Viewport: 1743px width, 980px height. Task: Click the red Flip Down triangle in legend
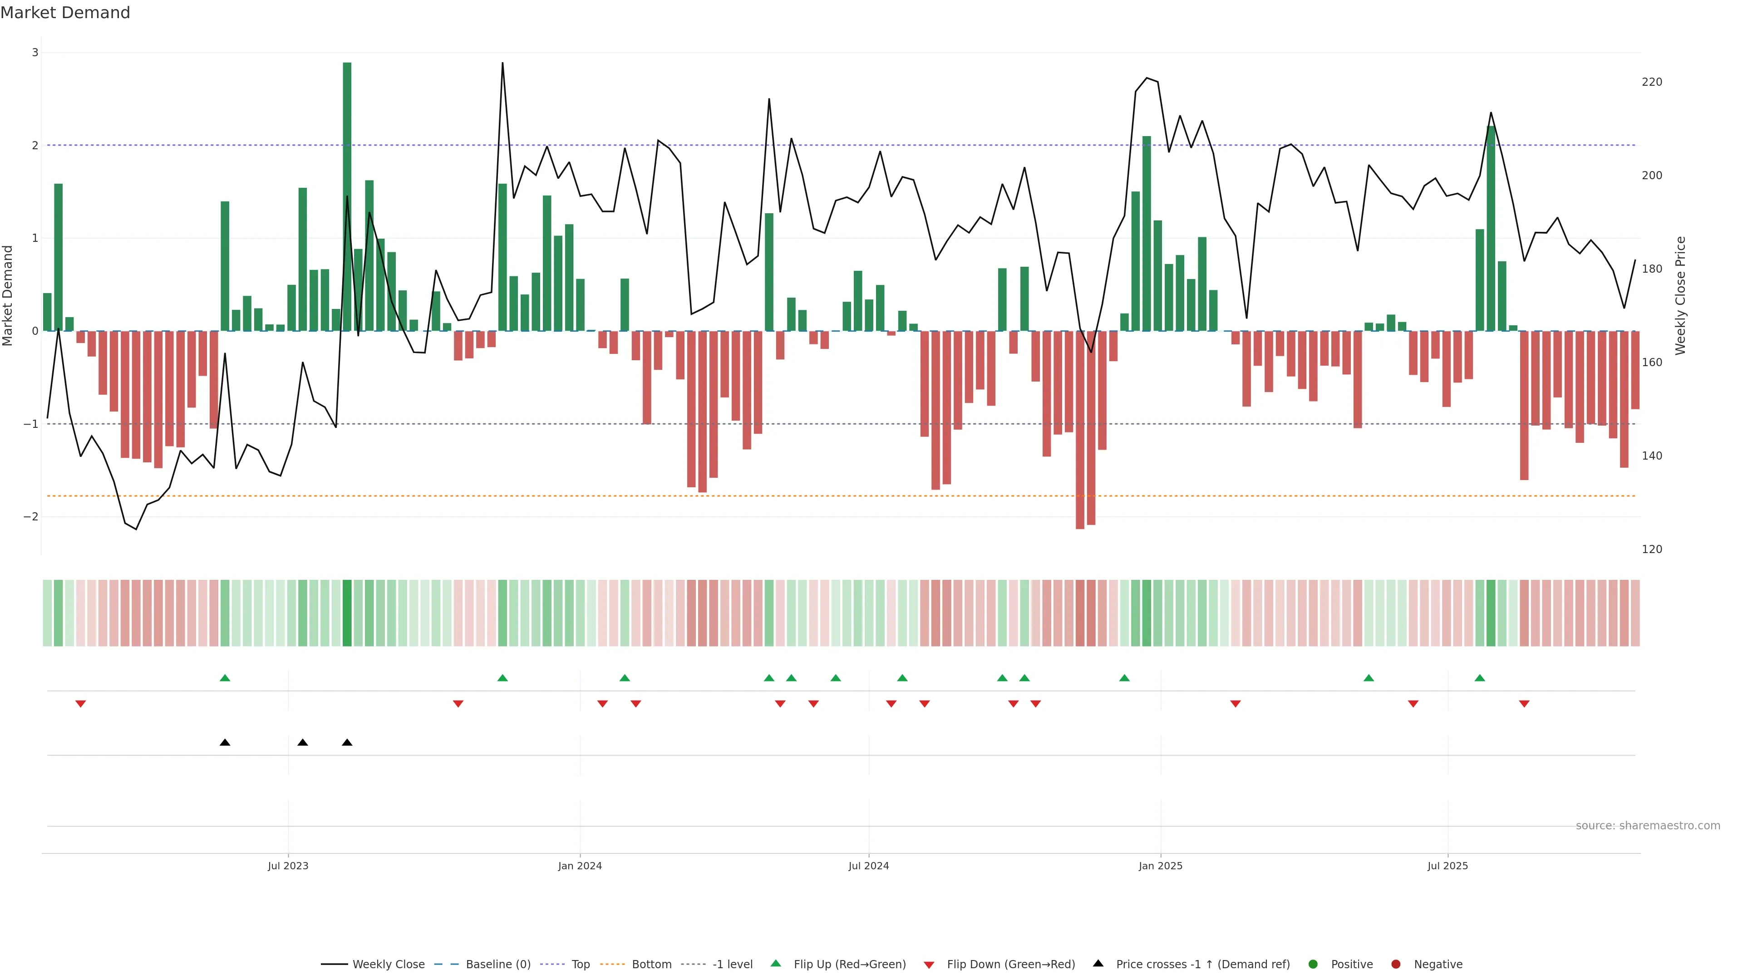[x=929, y=965]
